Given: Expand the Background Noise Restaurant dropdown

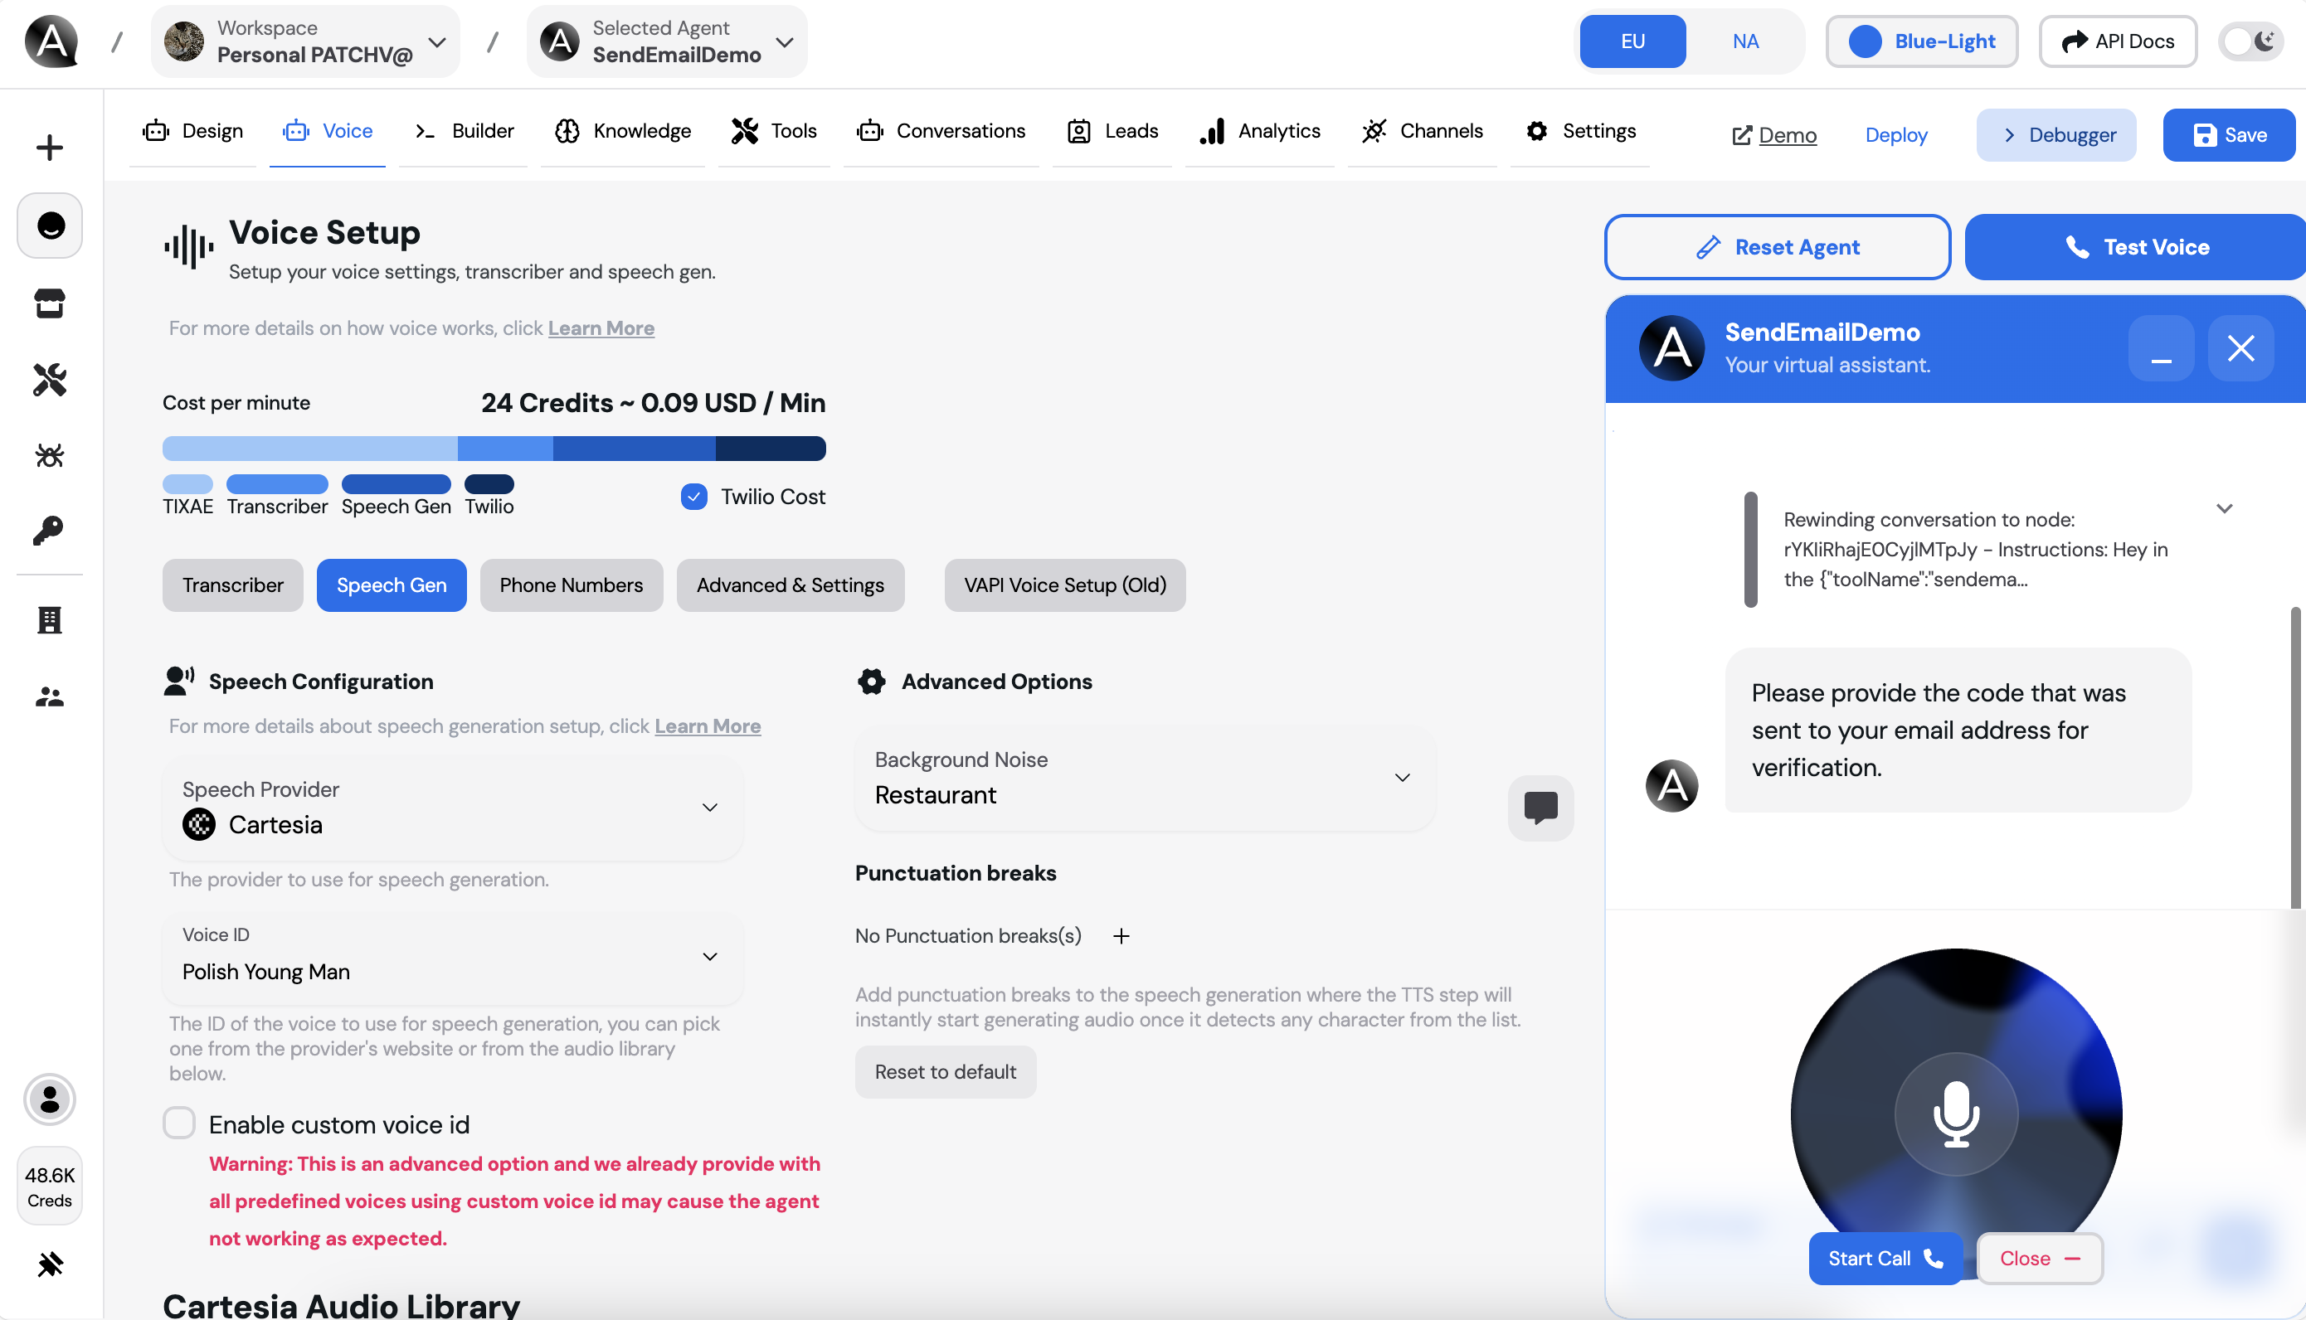Looking at the screenshot, I should pyautogui.click(x=1144, y=778).
